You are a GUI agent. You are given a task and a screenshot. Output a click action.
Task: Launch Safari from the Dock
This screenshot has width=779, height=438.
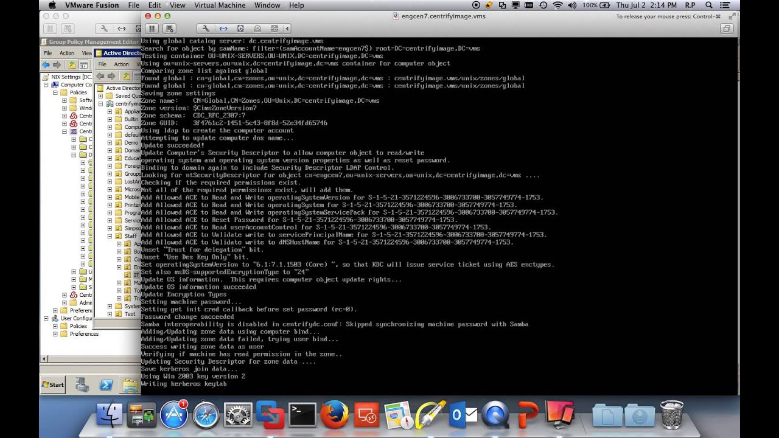206,415
